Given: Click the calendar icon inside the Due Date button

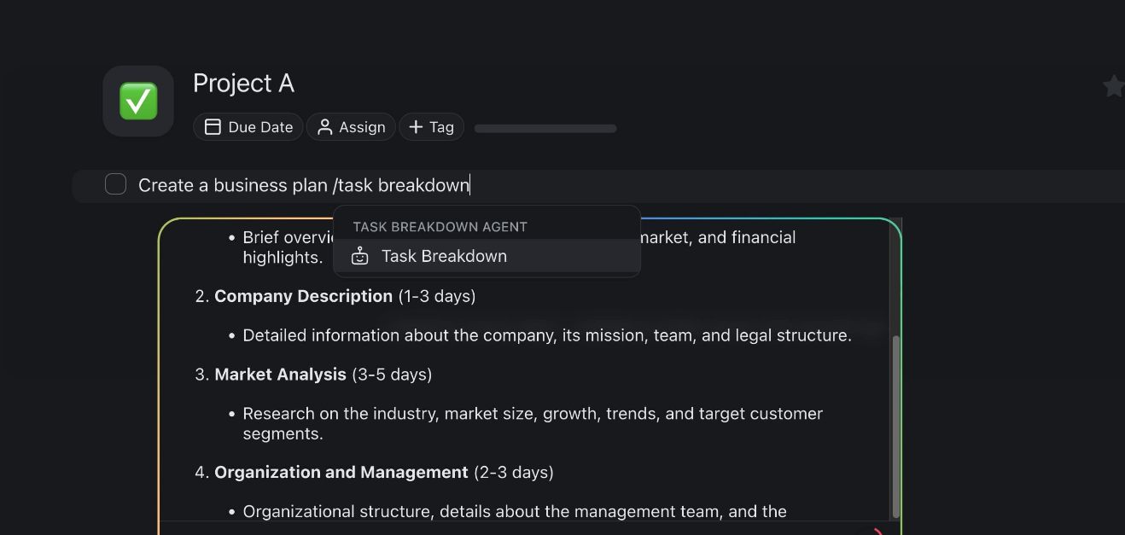Looking at the screenshot, I should [x=212, y=126].
